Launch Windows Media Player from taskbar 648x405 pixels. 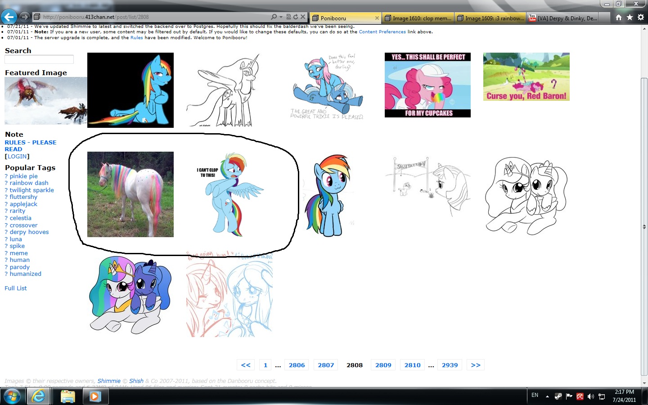(95, 396)
